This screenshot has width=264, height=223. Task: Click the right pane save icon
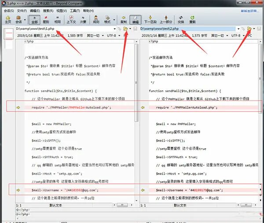point(259,29)
